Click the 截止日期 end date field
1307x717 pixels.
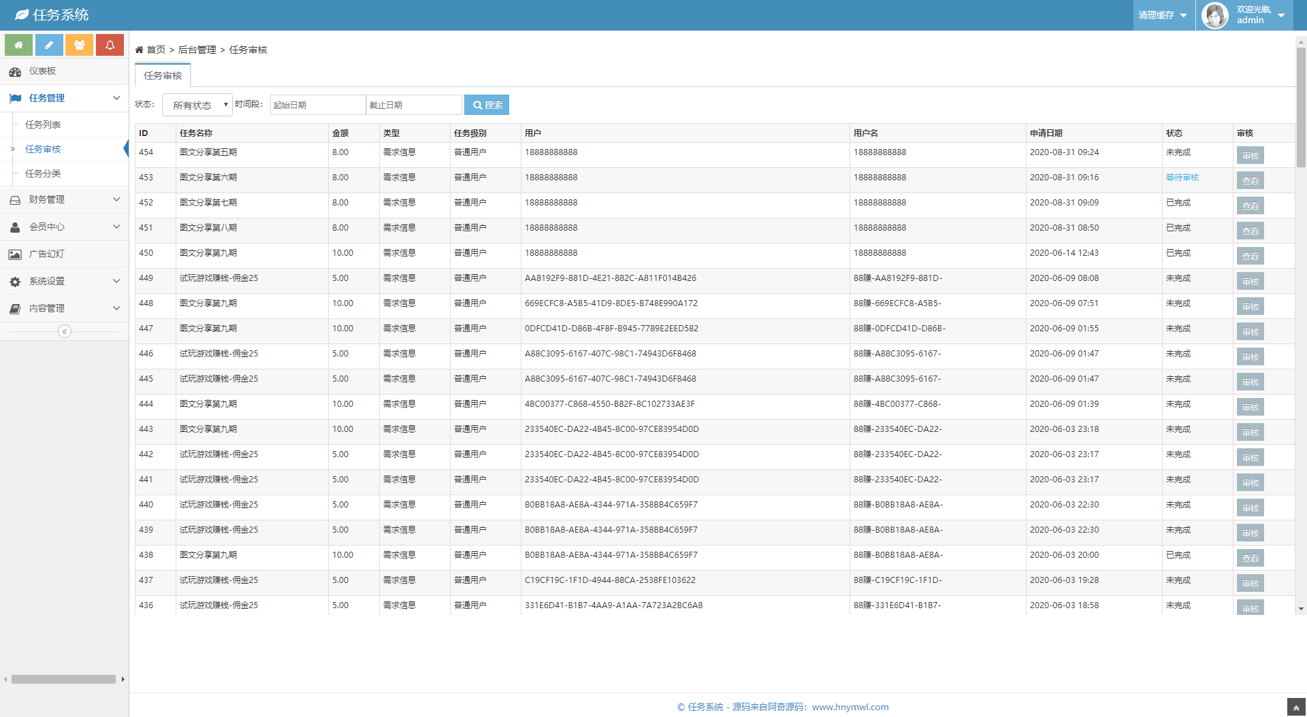414,105
